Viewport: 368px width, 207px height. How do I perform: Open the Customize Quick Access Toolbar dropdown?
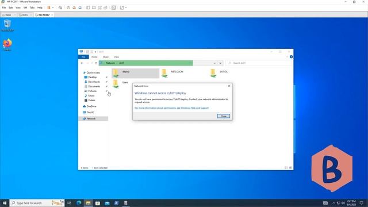point(95,52)
